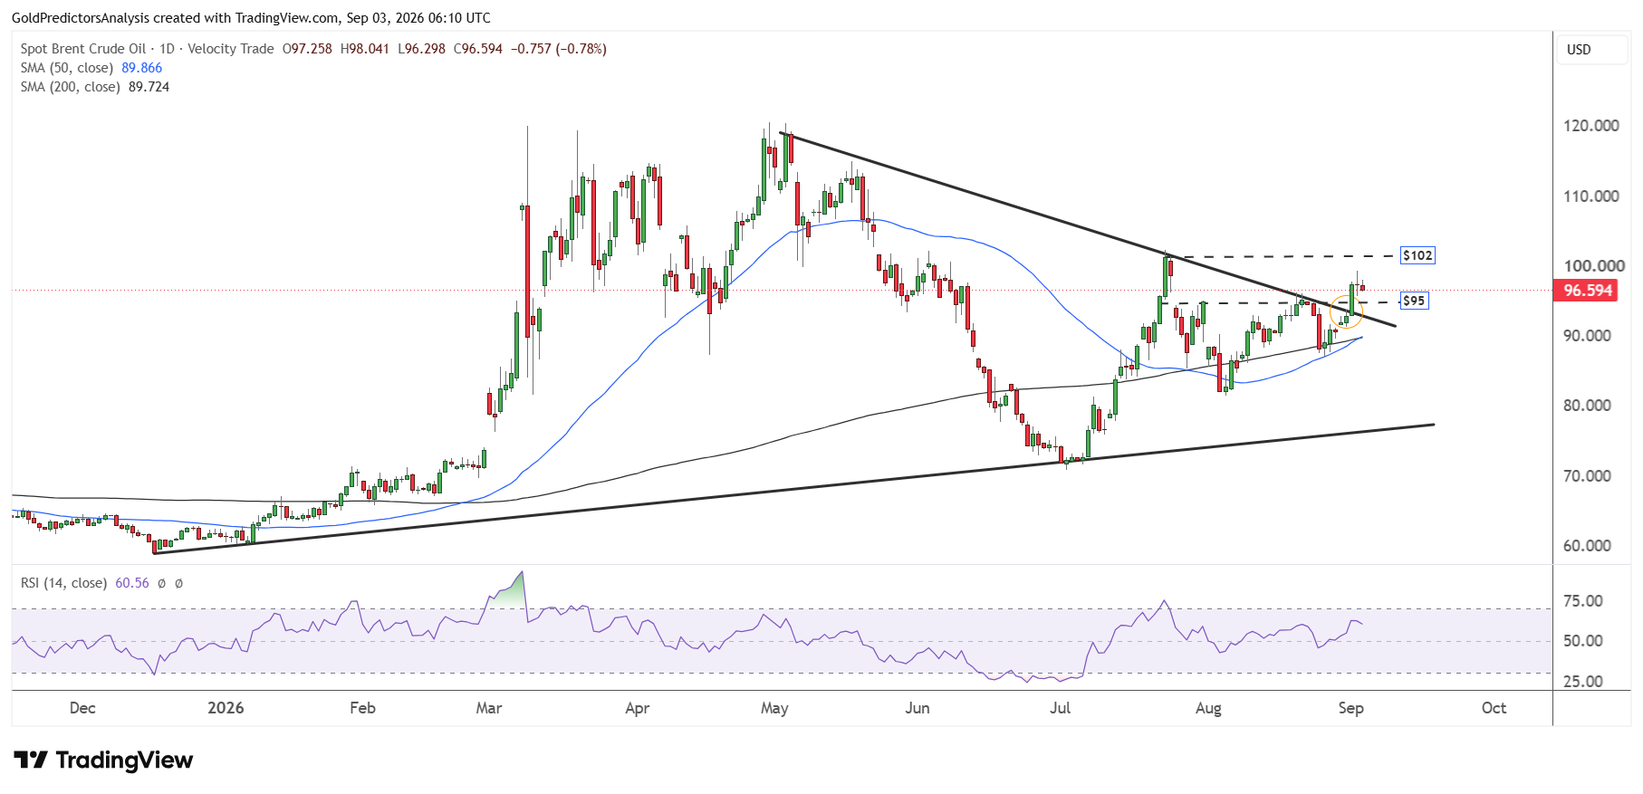The height and width of the screenshot is (794, 1643).
Task: Click the 80.000 price axis label
Action: (x=1587, y=405)
